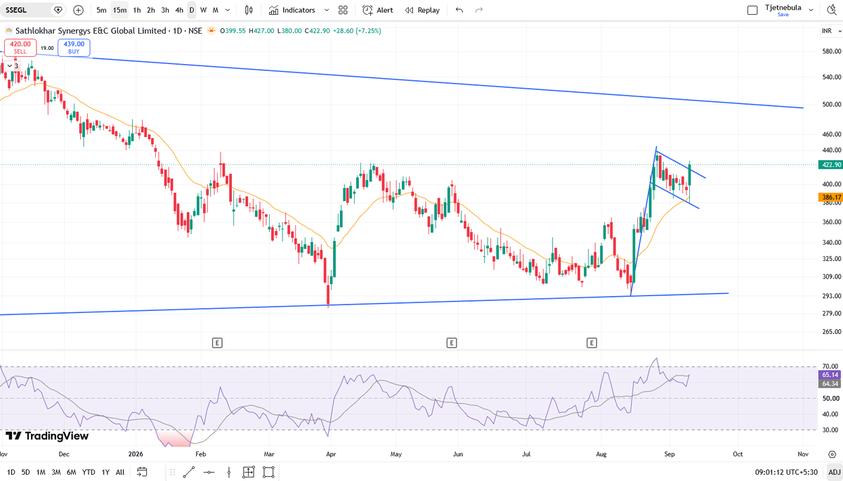Expand the collapsed indicators legend showing 3
This screenshot has height=481, width=843.
tap(11, 65)
